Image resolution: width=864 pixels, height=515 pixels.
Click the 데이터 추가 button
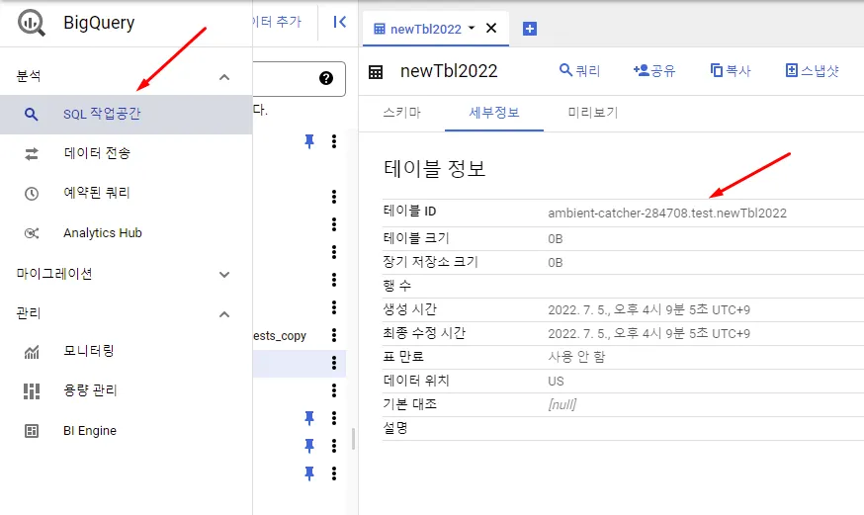pos(277,22)
